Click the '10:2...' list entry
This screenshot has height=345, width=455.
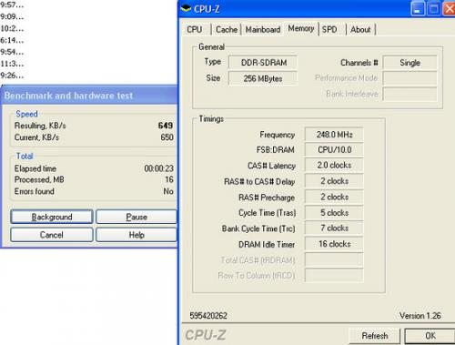tap(12, 28)
